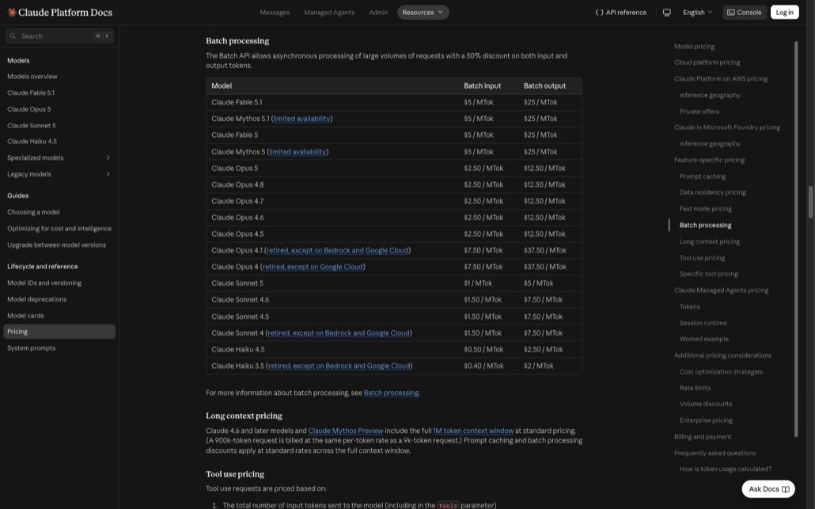Switch to the Messages tab

click(275, 13)
